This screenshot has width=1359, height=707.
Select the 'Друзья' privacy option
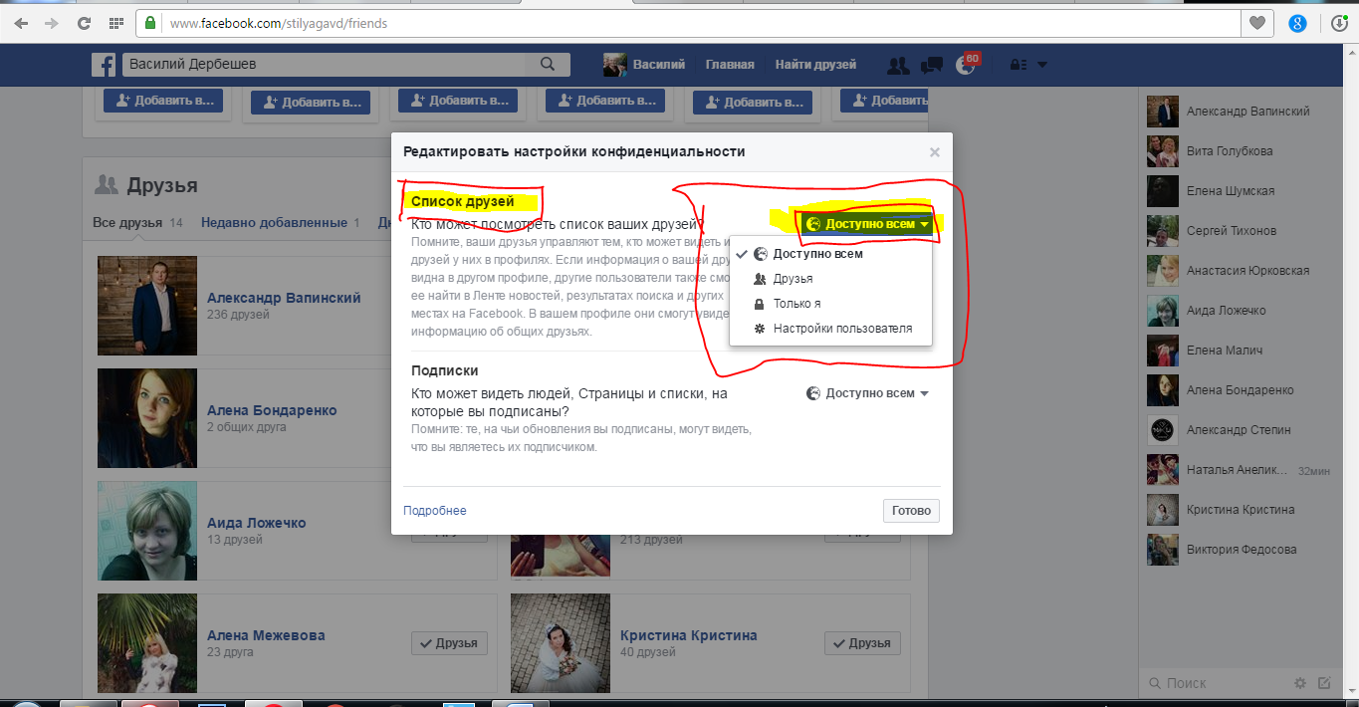coord(793,279)
